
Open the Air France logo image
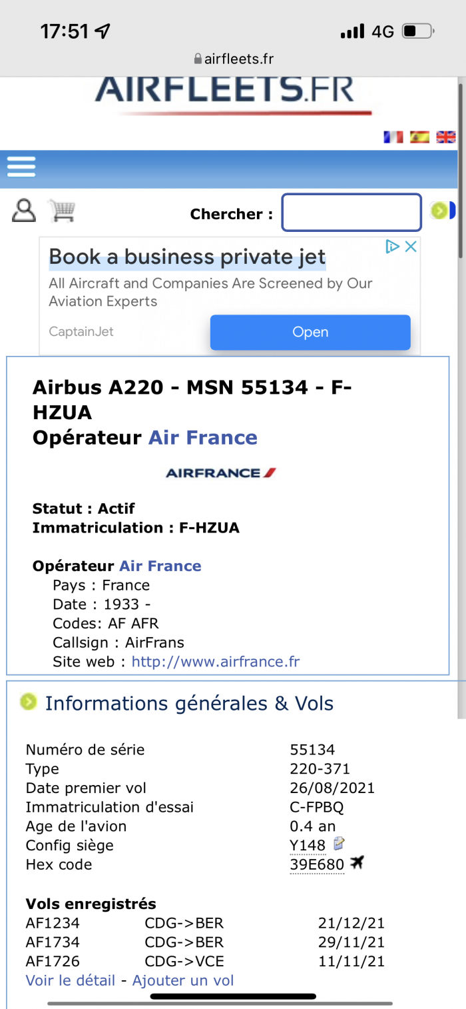[221, 473]
